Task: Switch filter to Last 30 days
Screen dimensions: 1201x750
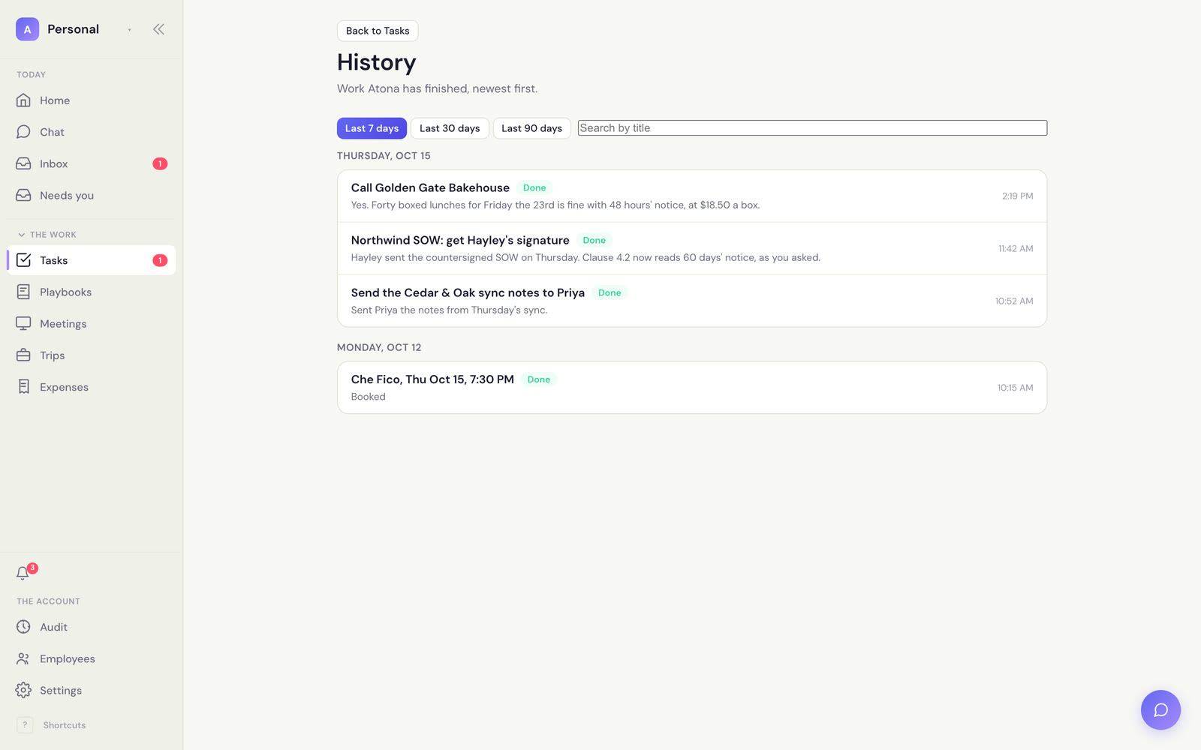Action: tap(450, 128)
